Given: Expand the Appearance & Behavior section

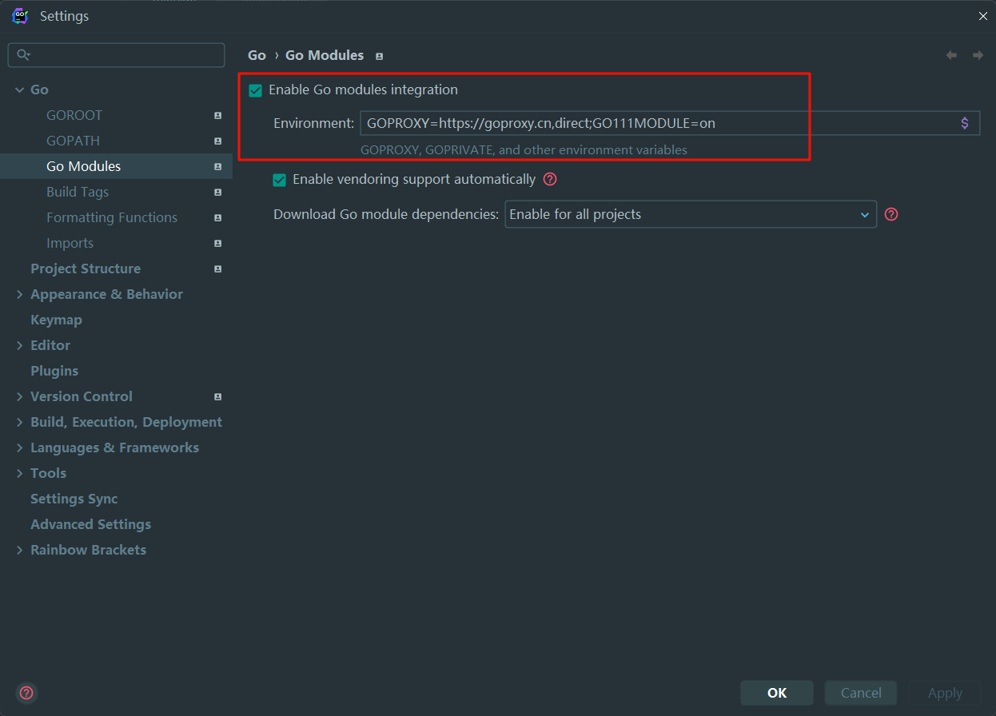Looking at the screenshot, I should click(20, 294).
